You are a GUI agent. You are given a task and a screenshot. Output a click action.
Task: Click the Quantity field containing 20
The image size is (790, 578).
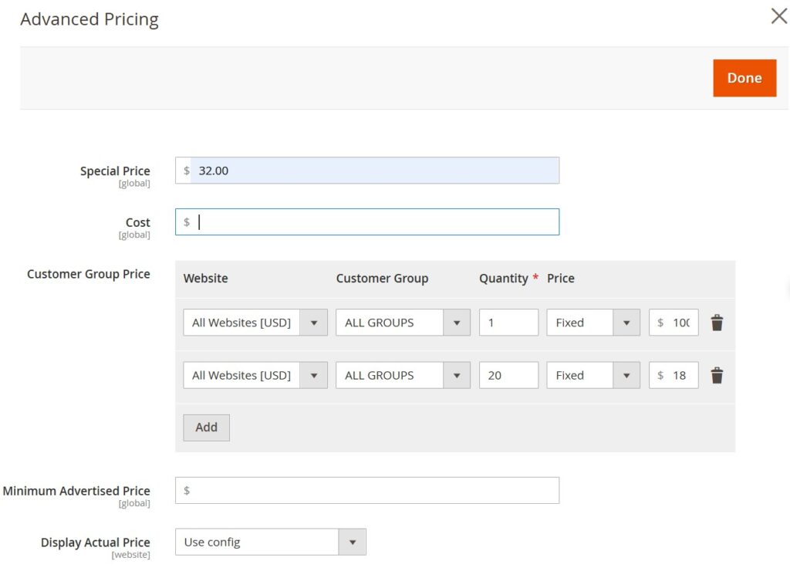508,376
